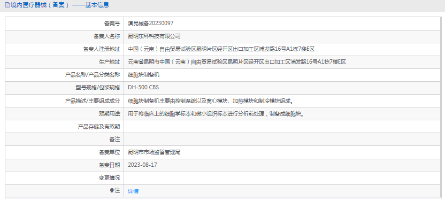Screen dimensions: 445x201
Task: Click the 备案单位 label
Action: click(x=109, y=152)
